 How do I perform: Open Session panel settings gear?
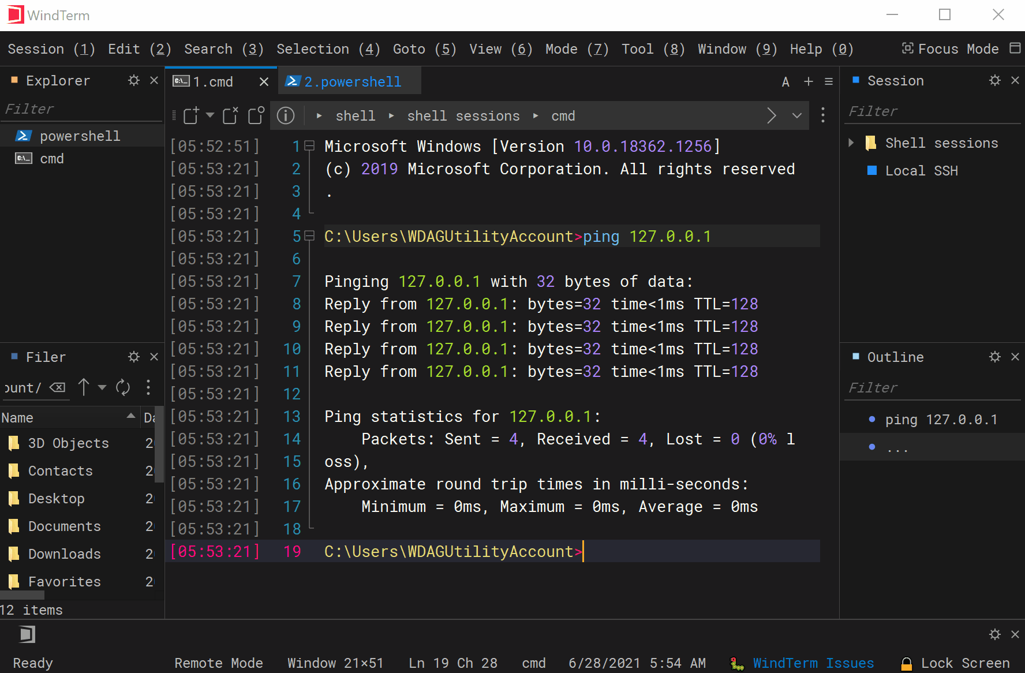pyautogui.click(x=995, y=80)
